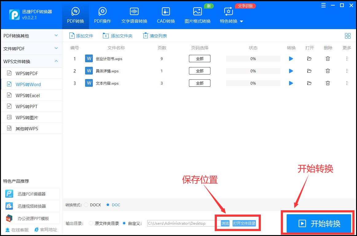The image size is (357, 236).
Task: Select DOCX as the conversion format
Action: coord(85,205)
